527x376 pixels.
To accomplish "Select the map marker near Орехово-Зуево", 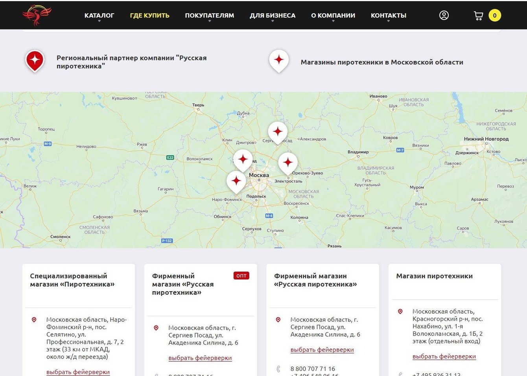I will click(x=288, y=163).
